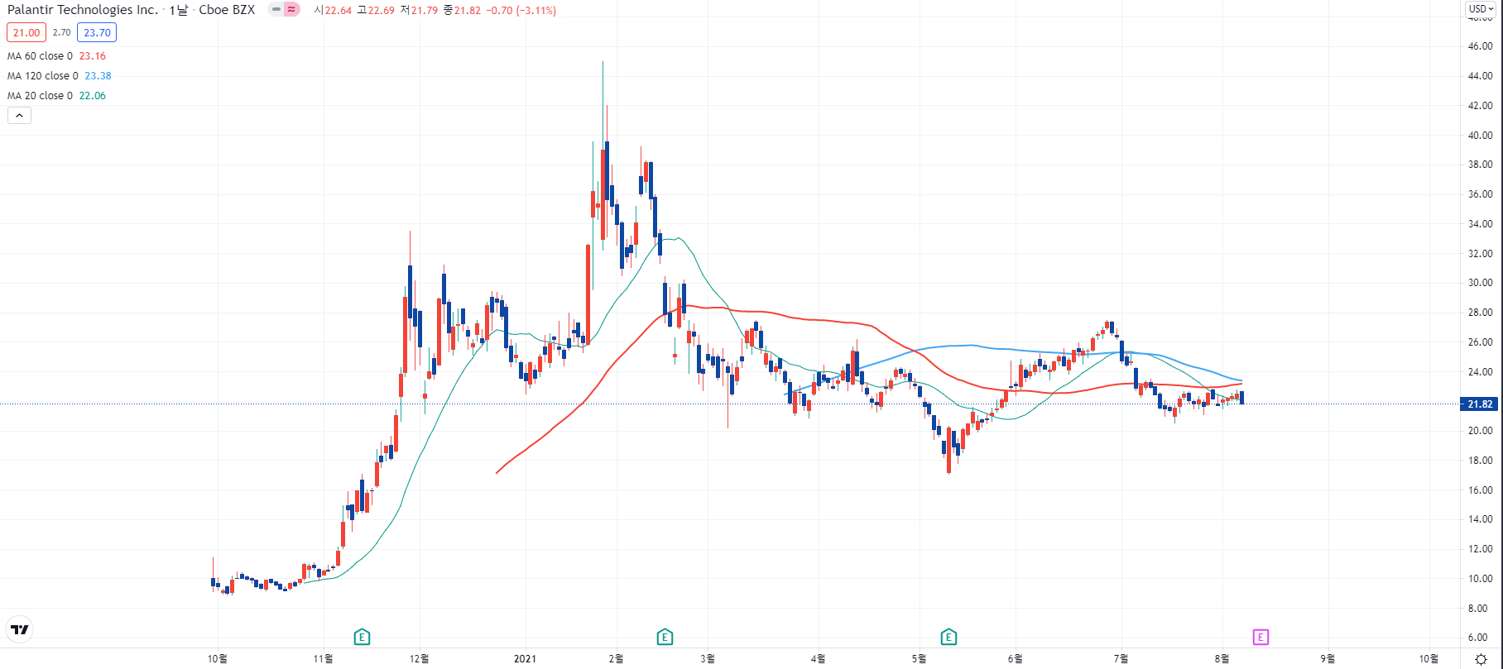Screen dimensions: 1503x669
Task: Select the MA 60 close indicator legend
Action: coord(40,56)
